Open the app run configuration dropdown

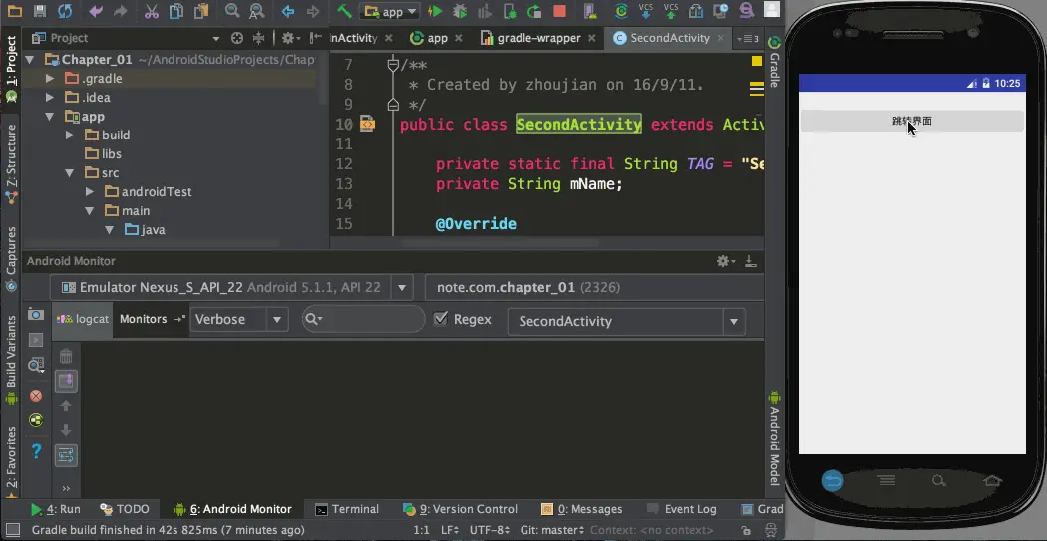click(x=389, y=11)
